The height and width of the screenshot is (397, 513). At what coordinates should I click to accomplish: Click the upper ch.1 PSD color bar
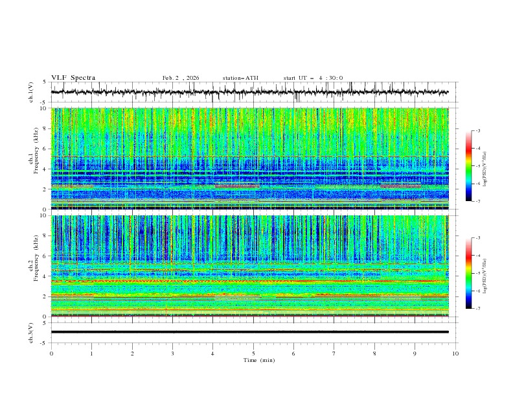469,166
